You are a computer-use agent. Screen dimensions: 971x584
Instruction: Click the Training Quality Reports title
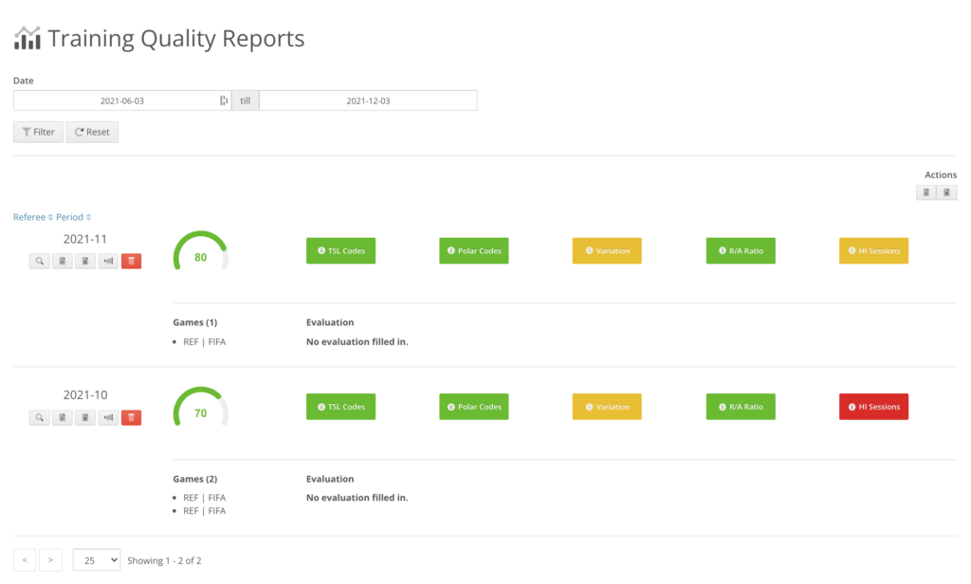click(175, 39)
